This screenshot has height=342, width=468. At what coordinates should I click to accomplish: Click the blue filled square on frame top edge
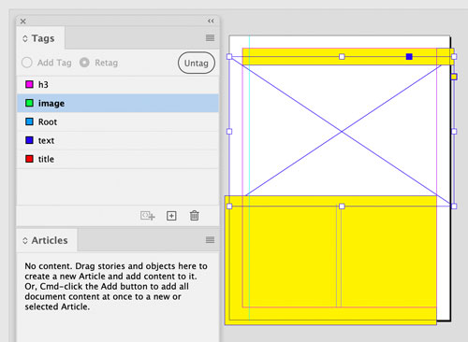(409, 56)
